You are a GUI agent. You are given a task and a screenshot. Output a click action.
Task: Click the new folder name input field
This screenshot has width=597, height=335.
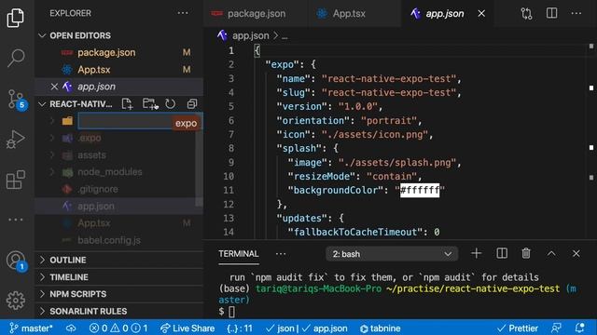(x=140, y=122)
